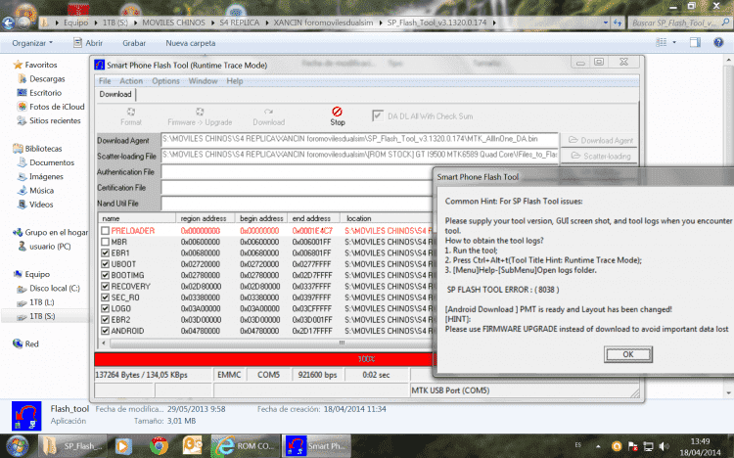Sort by the begin address column header

[x=261, y=218]
